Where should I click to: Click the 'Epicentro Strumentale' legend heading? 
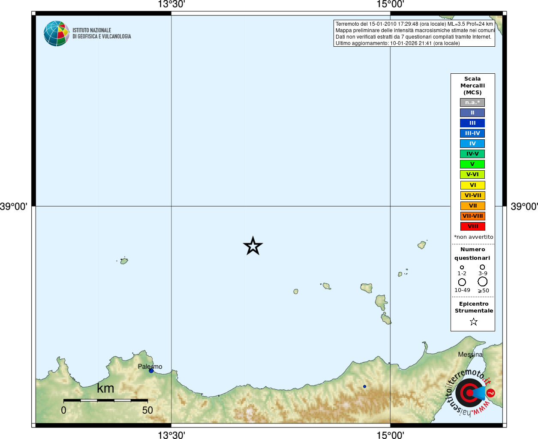474,307
